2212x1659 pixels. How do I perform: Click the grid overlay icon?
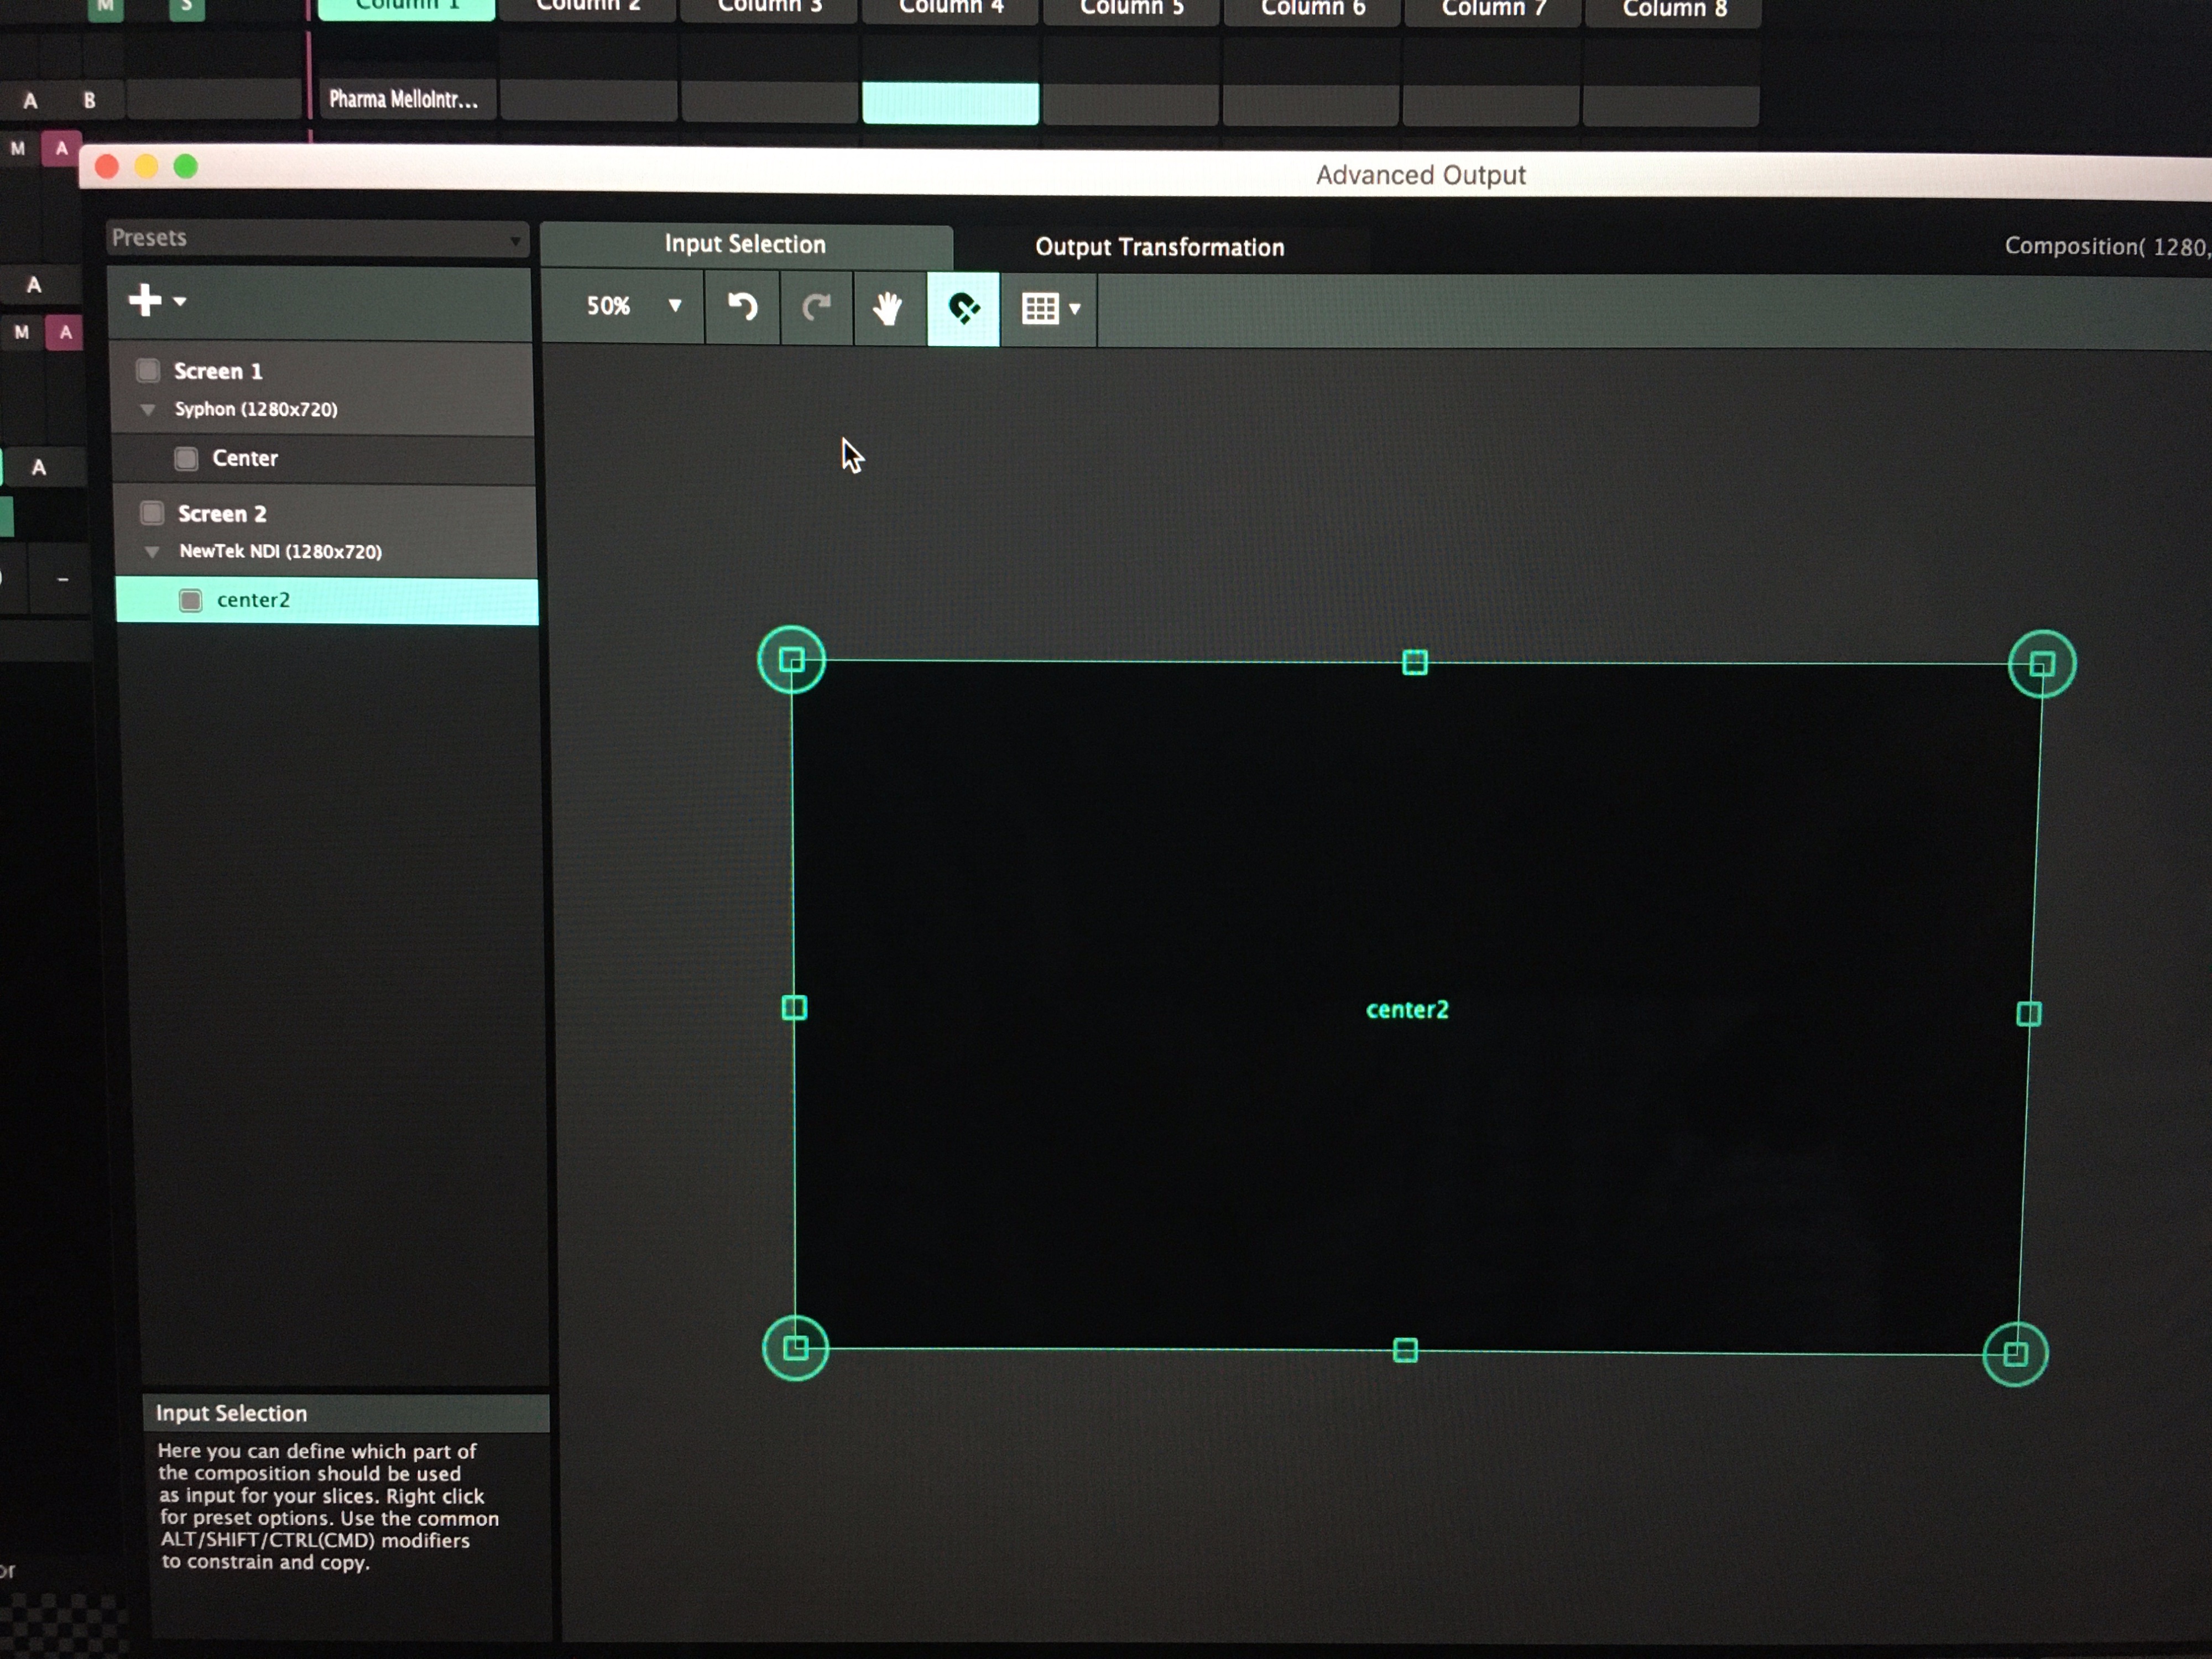point(1040,309)
